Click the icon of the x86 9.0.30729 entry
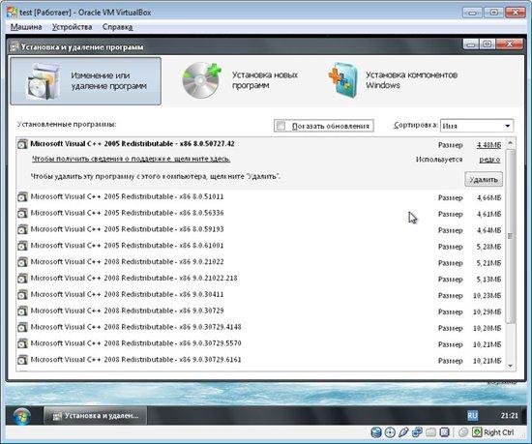532x444 pixels. coord(22,311)
